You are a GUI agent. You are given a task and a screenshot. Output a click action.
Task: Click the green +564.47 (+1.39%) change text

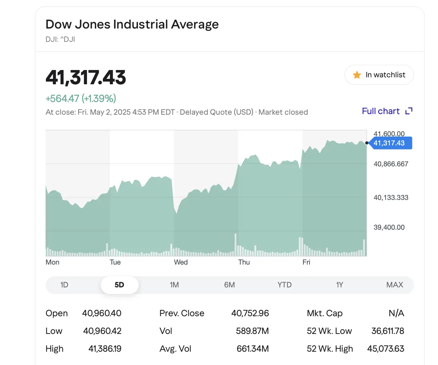coord(81,99)
